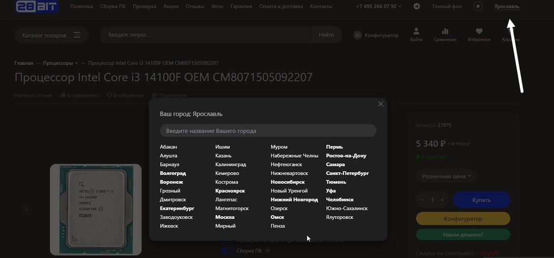This screenshot has height=258, width=554.
Task: Toggle the Сборка ПК switch
Action: pyautogui.click(x=228, y=251)
